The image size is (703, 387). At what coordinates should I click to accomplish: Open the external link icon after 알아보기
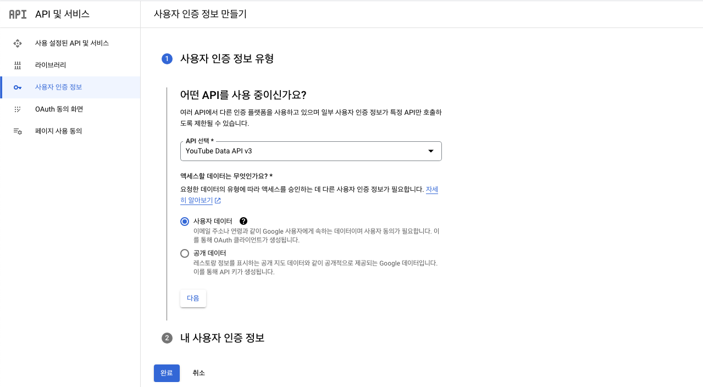pos(218,201)
